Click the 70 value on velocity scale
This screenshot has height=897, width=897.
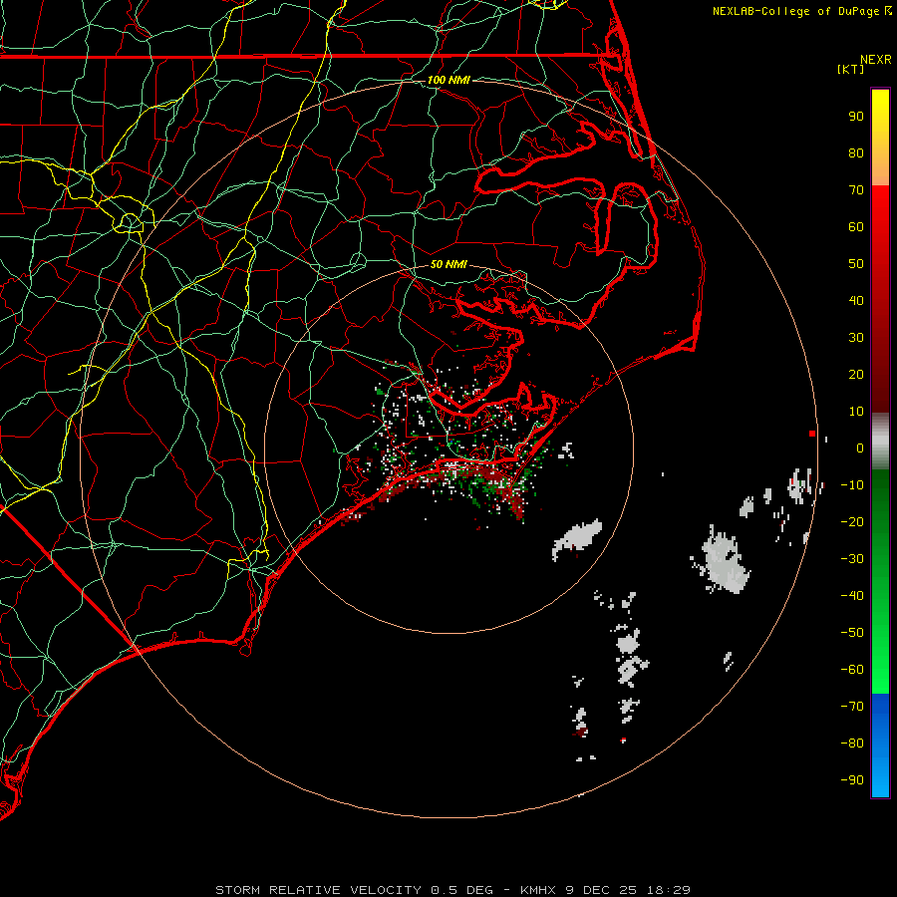(856, 190)
